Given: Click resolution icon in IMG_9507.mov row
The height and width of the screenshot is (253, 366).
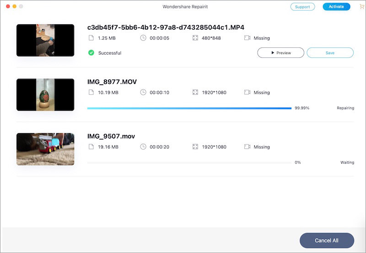Looking at the screenshot, I should (195, 147).
